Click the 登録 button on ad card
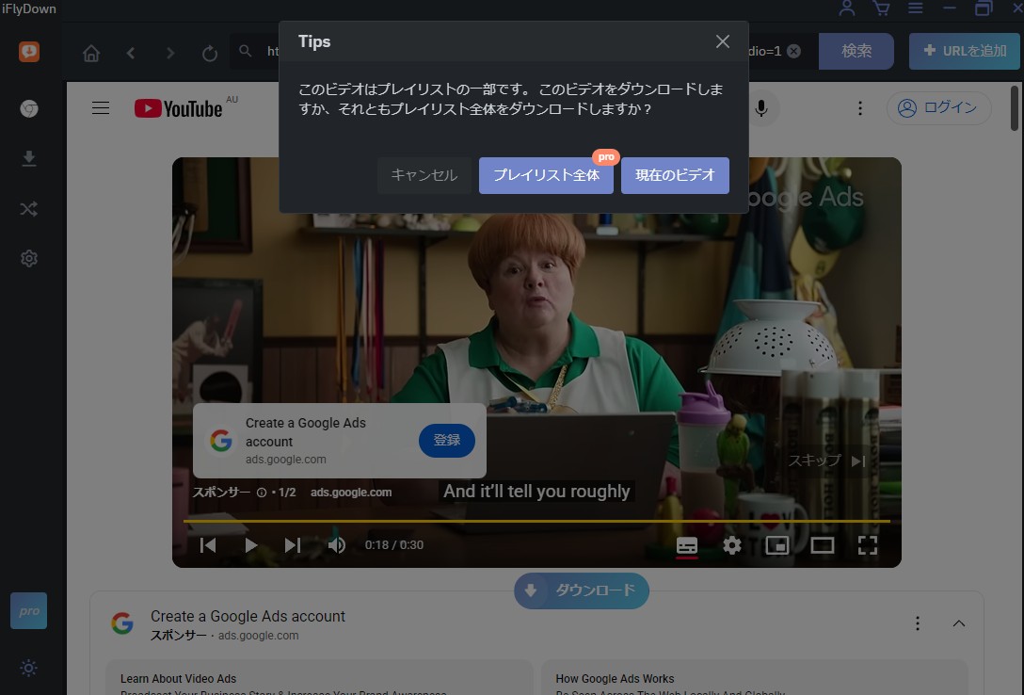Image resolution: width=1024 pixels, height=695 pixels. click(x=447, y=440)
